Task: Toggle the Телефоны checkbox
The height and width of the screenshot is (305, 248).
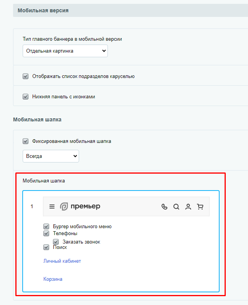Action: pyautogui.click(x=46, y=233)
